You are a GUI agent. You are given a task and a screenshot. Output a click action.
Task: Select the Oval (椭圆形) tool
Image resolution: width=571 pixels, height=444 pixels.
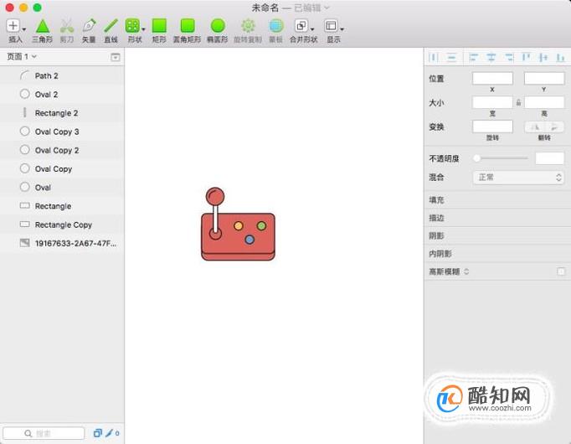coord(218,31)
